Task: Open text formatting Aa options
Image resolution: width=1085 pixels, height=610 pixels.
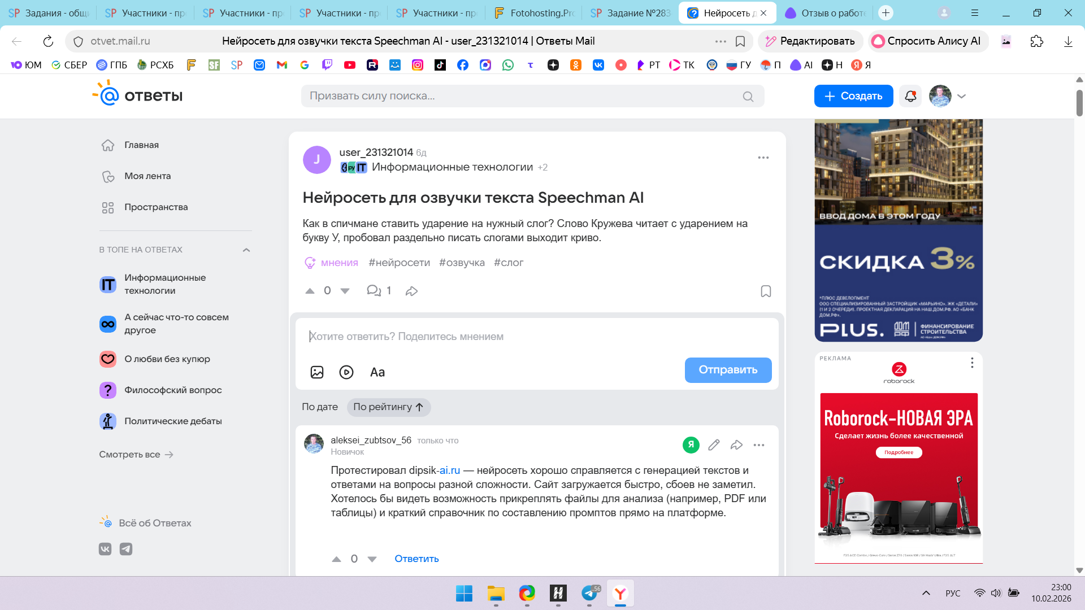Action: tap(377, 372)
